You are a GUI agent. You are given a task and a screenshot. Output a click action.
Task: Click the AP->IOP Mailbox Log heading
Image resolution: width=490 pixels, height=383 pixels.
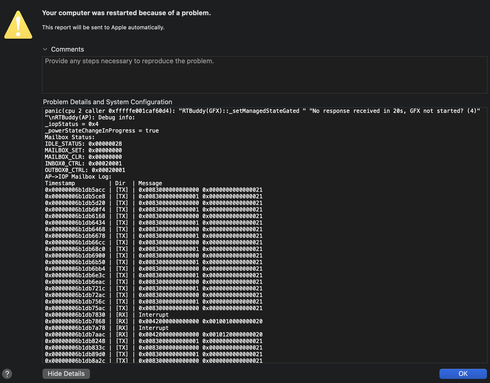coord(78,177)
